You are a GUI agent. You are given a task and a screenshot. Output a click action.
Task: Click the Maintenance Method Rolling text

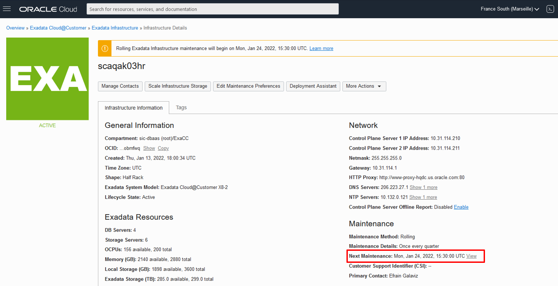[x=408, y=237]
